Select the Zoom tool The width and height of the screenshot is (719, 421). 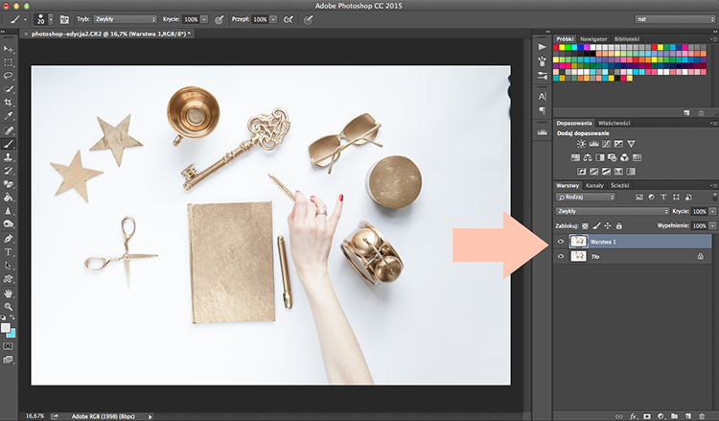[x=9, y=306]
